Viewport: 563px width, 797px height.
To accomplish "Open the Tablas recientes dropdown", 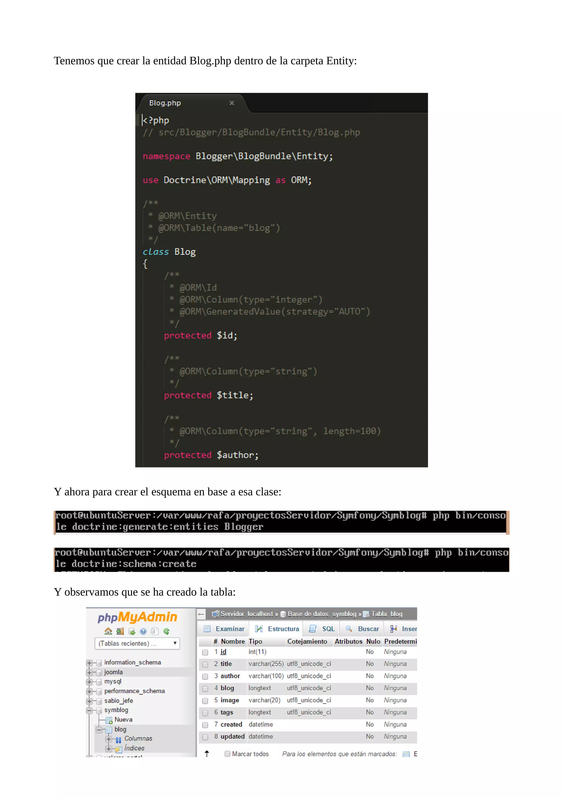I will 137,644.
